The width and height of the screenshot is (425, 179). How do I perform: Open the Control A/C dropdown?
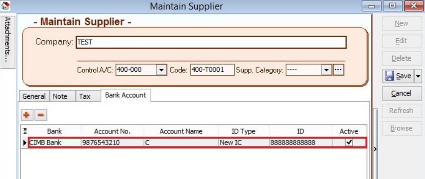pos(161,70)
